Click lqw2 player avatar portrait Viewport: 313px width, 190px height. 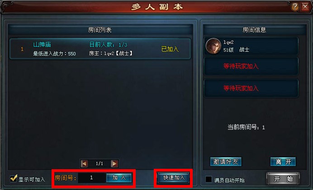click(213, 46)
